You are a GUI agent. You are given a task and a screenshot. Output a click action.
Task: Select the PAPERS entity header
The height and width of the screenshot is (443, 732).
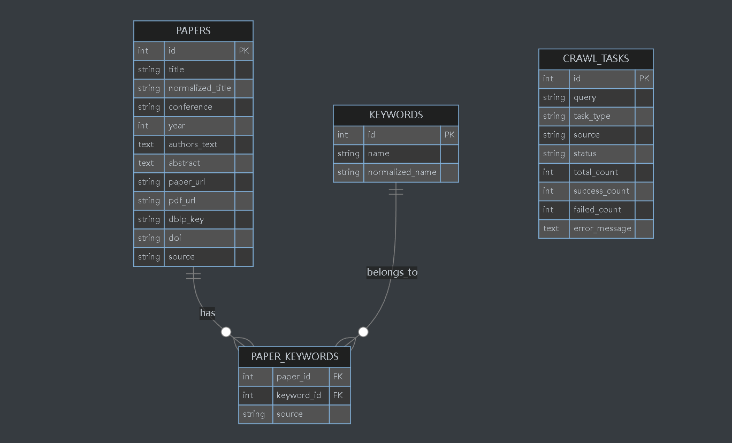(x=193, y=31)
